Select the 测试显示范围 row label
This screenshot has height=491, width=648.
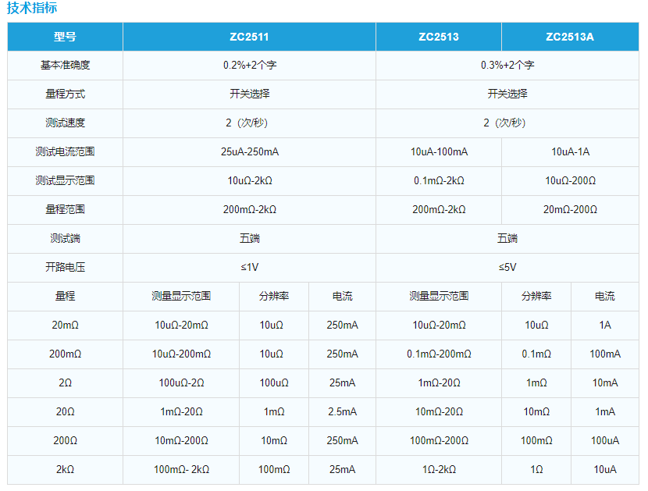pyautogui.click(x=65, y=181)
